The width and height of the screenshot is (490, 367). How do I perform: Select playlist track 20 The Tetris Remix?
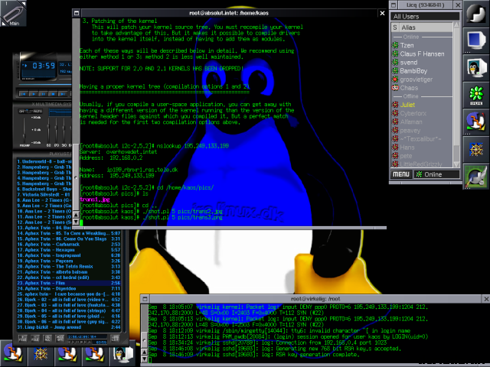click(69, 266)
